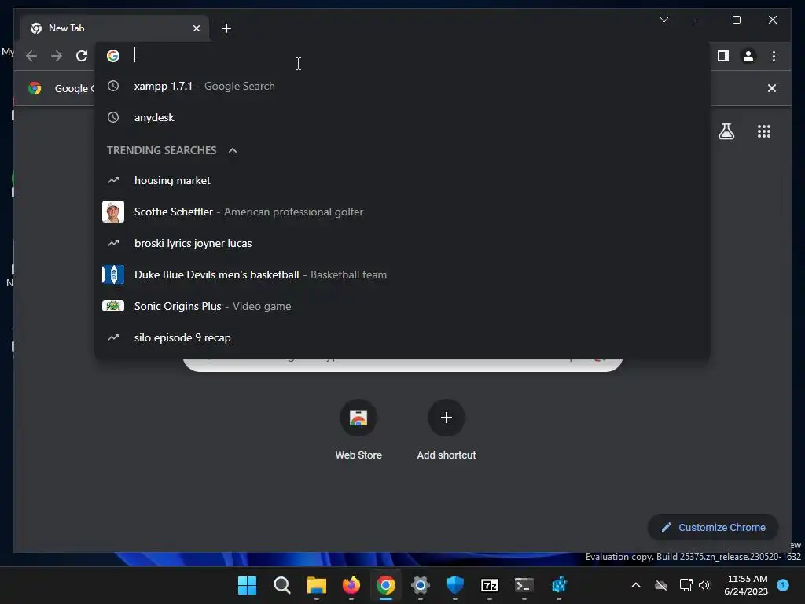Viewport: 805px width, 604px height.
Task: Dismiss the Google Chrome info bar
Action: [x=772, y=88]
